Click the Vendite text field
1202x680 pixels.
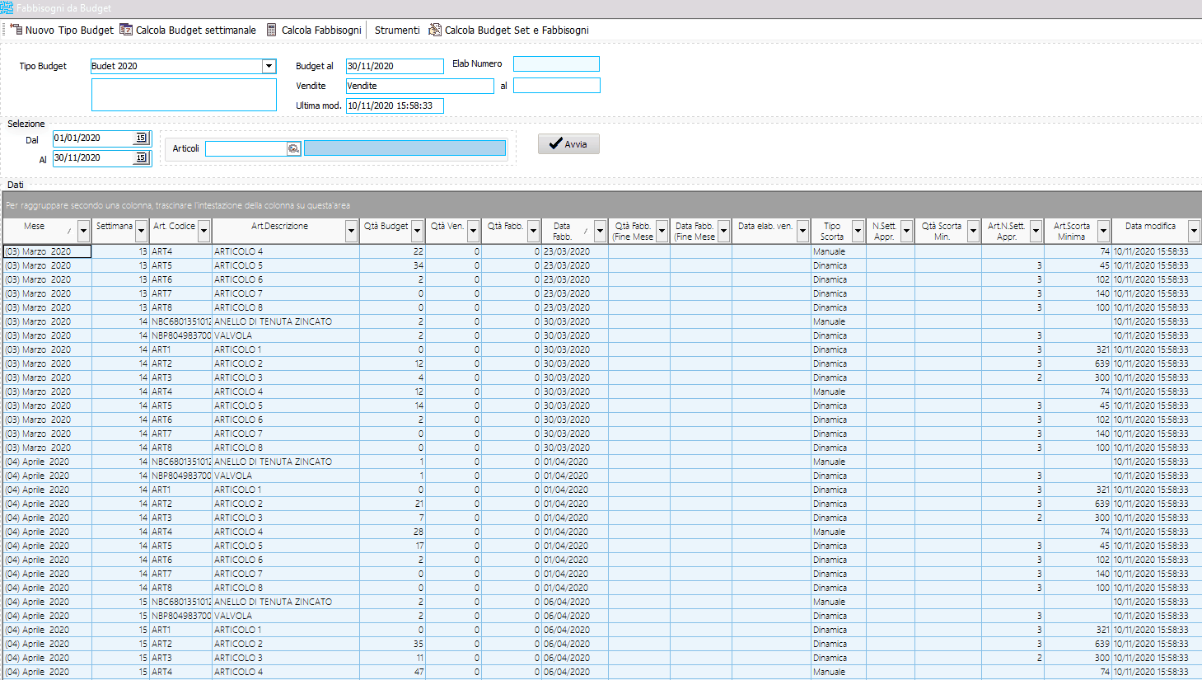(x=419, y=86)
